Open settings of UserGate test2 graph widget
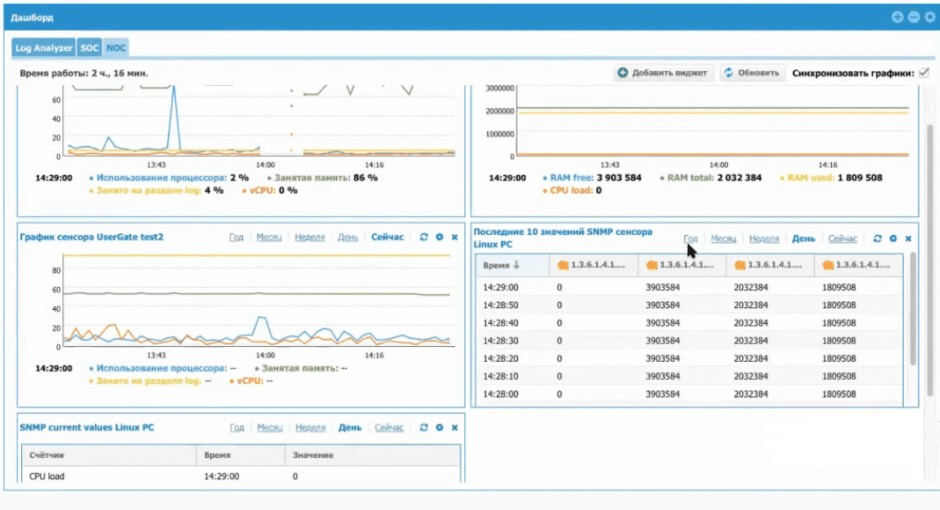Screen dimensions: 940x510 (439, 237)
